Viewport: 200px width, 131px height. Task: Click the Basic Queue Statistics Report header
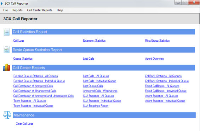click(103, 50)
